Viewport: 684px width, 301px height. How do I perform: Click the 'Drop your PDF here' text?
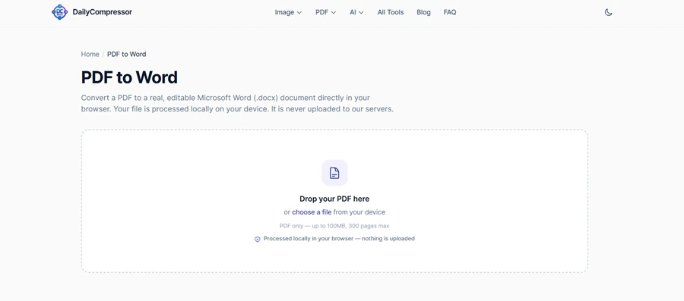tap(334, 199)
